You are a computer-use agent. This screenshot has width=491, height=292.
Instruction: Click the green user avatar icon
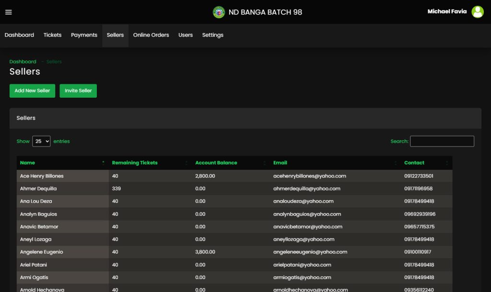click(477, 12)
